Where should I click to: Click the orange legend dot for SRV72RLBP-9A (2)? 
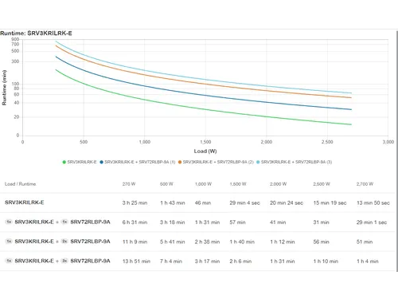[x=180, y=162]
